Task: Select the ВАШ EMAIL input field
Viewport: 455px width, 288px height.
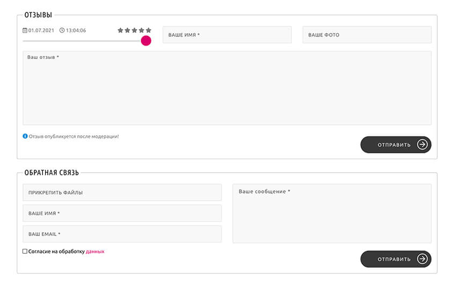Action: [x=122, y=234]
